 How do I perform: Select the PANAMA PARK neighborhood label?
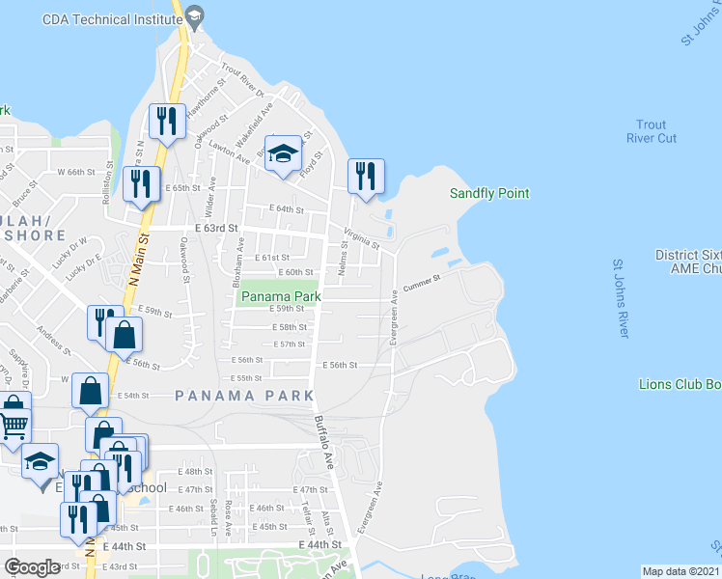[245, 396]
